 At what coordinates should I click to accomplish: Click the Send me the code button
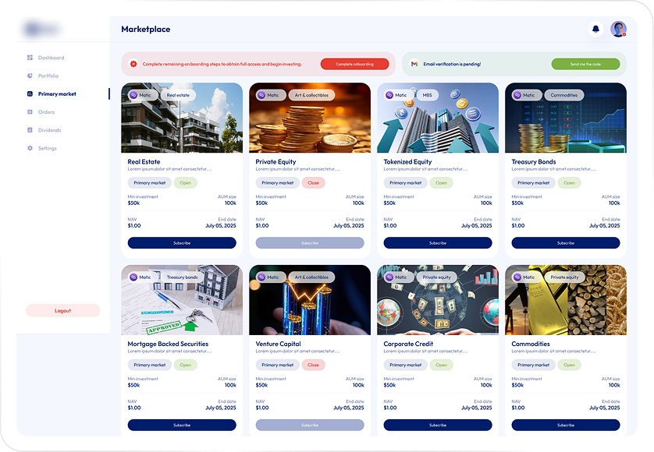tap(585, 64)
